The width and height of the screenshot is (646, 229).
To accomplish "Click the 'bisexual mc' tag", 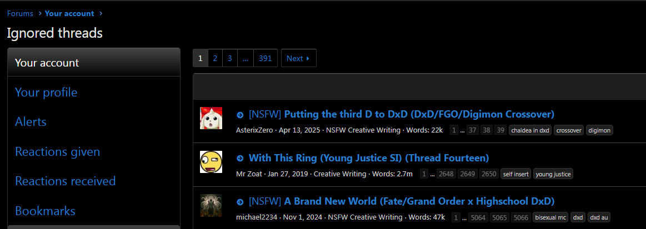I will pyautogui.click(x=550, y=217).
